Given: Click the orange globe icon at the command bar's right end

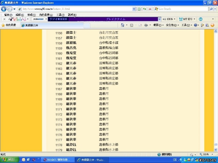Looking at the screenshot, I should click(212, 25).
